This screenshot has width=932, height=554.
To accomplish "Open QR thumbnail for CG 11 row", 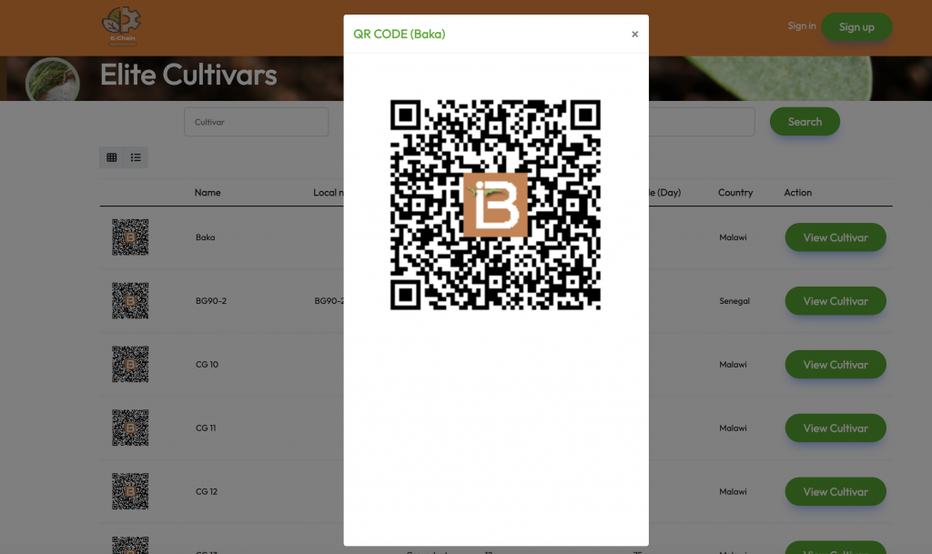I will tap(130, 428).
